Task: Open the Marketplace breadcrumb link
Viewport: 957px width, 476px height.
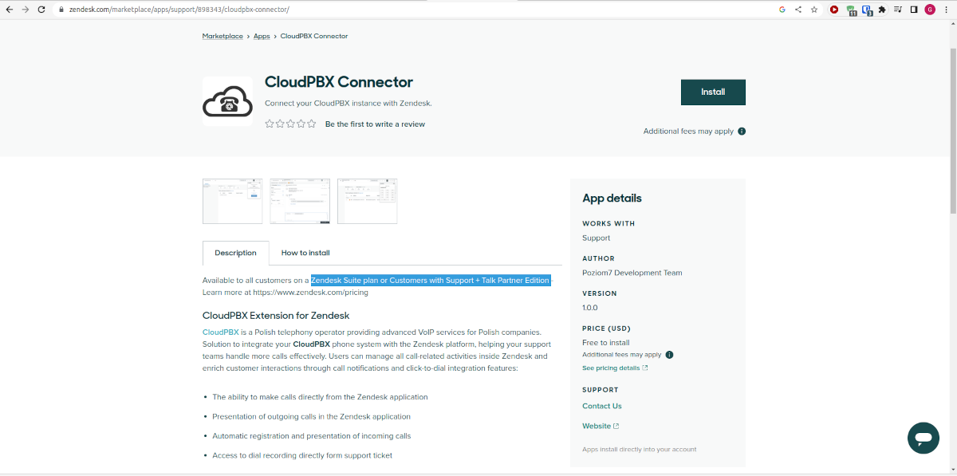Action: click(x=223, y=36)
